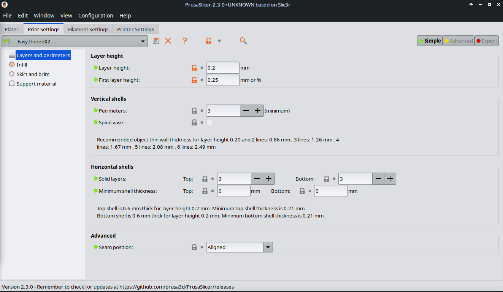Open the Seam position dropdown
This screenshot has width=503, height=292.
pos(268,247)
